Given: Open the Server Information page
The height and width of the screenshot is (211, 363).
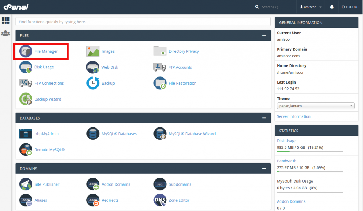Looking at the screenshot, I should pos(294,116).
